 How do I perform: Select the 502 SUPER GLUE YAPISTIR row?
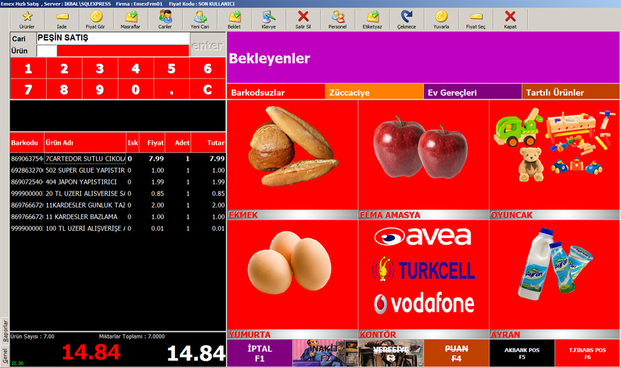point(118,171)
